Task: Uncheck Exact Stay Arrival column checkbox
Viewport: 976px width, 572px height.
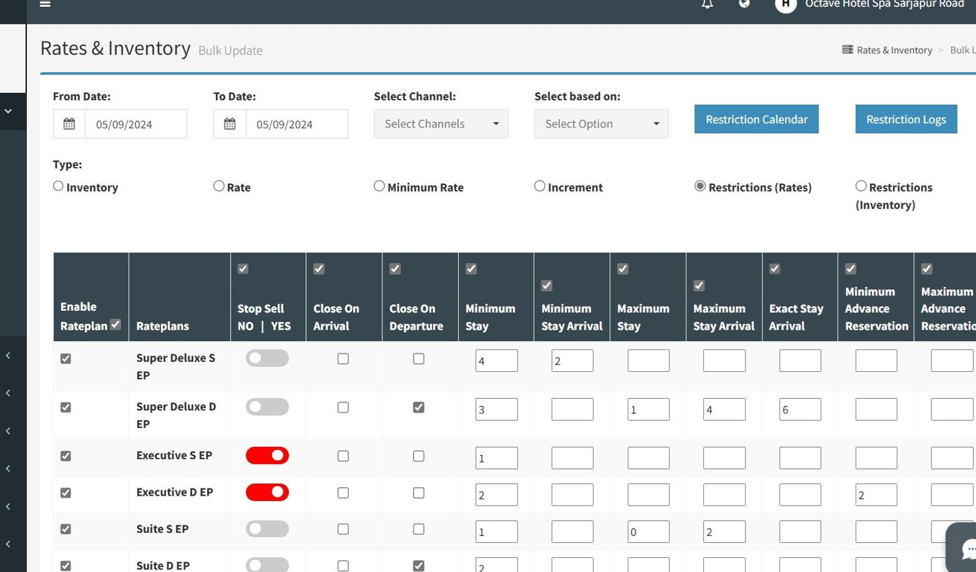Action: pos(775,269)
